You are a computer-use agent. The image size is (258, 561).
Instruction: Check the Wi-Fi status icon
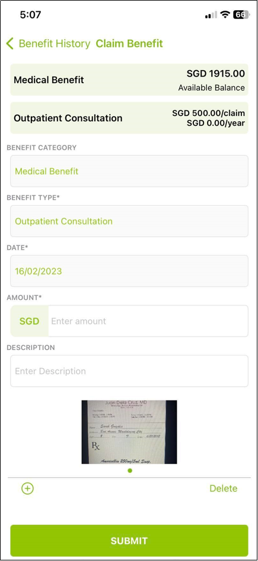tap(225, 15)
